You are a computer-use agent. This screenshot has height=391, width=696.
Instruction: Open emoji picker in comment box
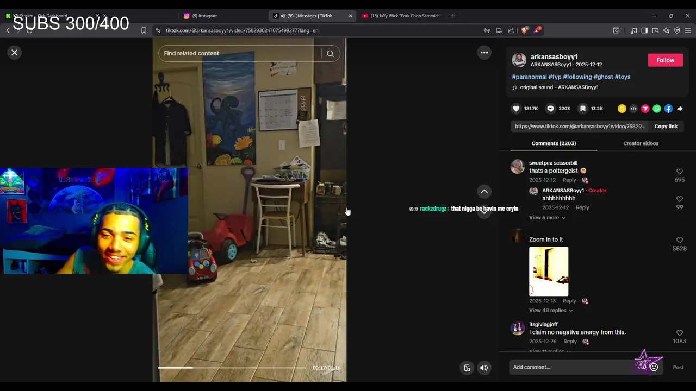pyautogui.click(x=654, y=367)
